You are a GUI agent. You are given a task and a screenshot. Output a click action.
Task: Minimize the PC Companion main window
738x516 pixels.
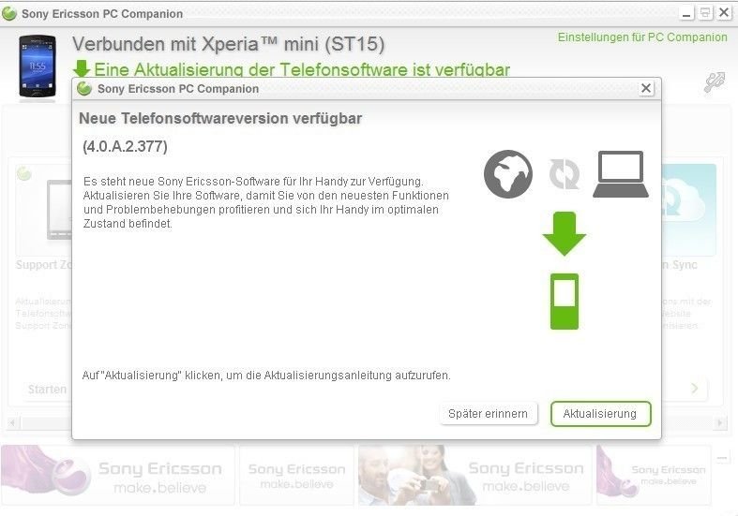686,13
